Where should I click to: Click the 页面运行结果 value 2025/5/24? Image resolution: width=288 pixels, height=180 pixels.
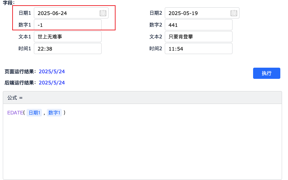tap(52, 72)
